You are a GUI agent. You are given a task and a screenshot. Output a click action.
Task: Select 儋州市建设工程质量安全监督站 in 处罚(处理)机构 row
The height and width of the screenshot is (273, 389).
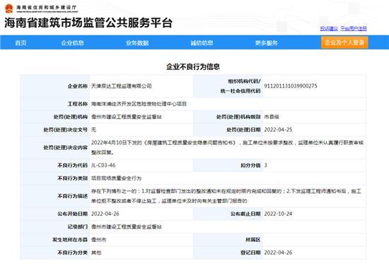[x=127, y=117]
